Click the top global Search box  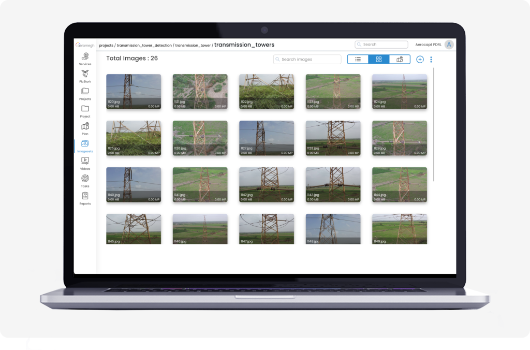point(383,45)
